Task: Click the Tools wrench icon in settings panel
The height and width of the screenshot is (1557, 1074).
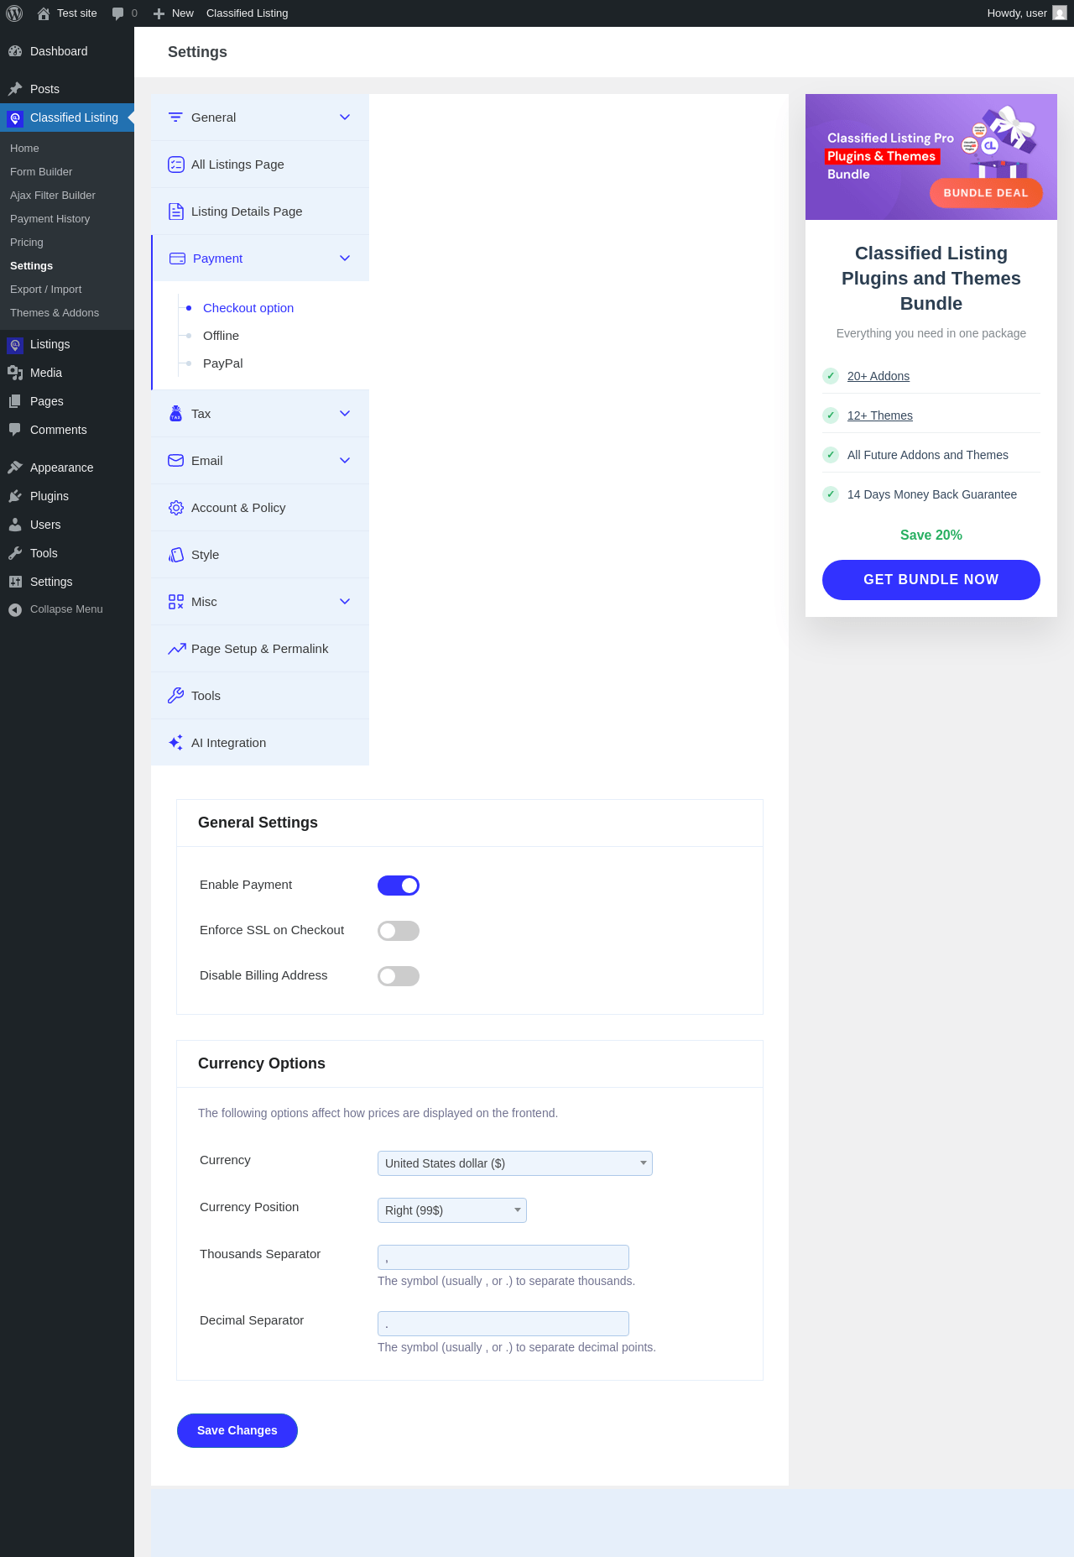Action: point(176,696)
